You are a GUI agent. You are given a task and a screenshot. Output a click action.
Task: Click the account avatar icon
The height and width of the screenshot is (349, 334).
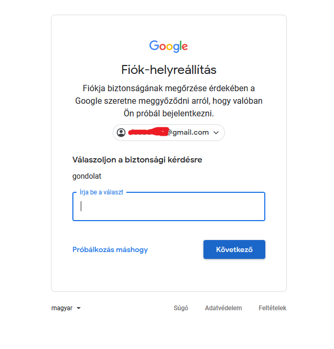(121, 133)
